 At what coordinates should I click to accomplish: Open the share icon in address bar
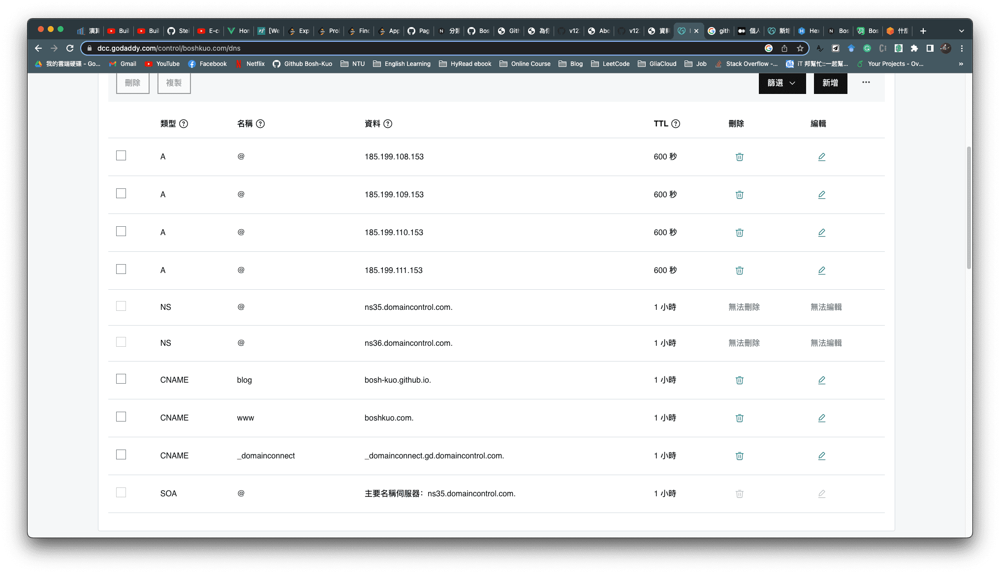pos(784,48)
